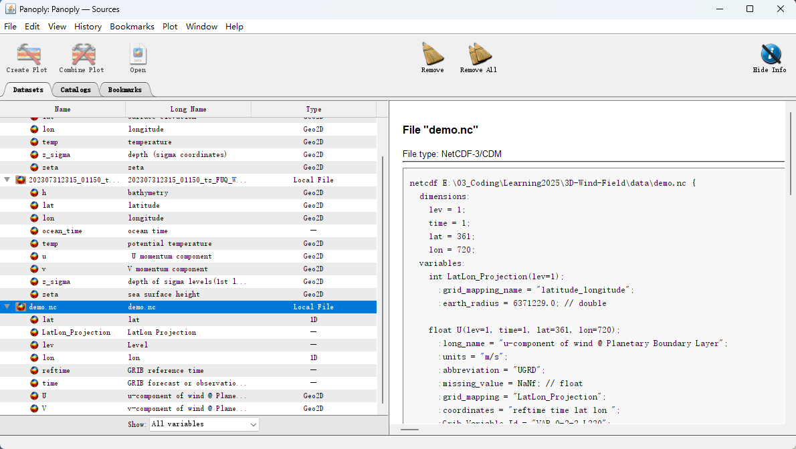This screenshot has height=449, width=796.
Task: Open the Bookmarks menu in the menu bar
Action: coord(132,27)
